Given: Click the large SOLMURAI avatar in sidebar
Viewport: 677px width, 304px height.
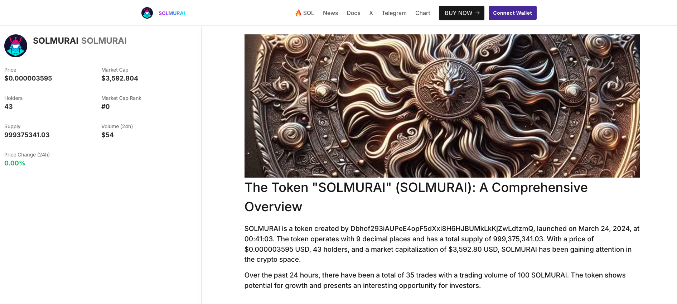Looking at the screenshot, I should point(16,46).
